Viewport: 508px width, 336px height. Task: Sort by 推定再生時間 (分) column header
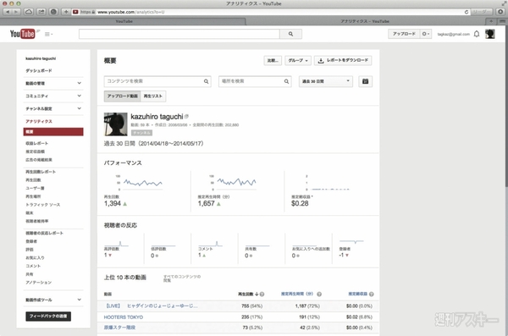click(297, 294)
